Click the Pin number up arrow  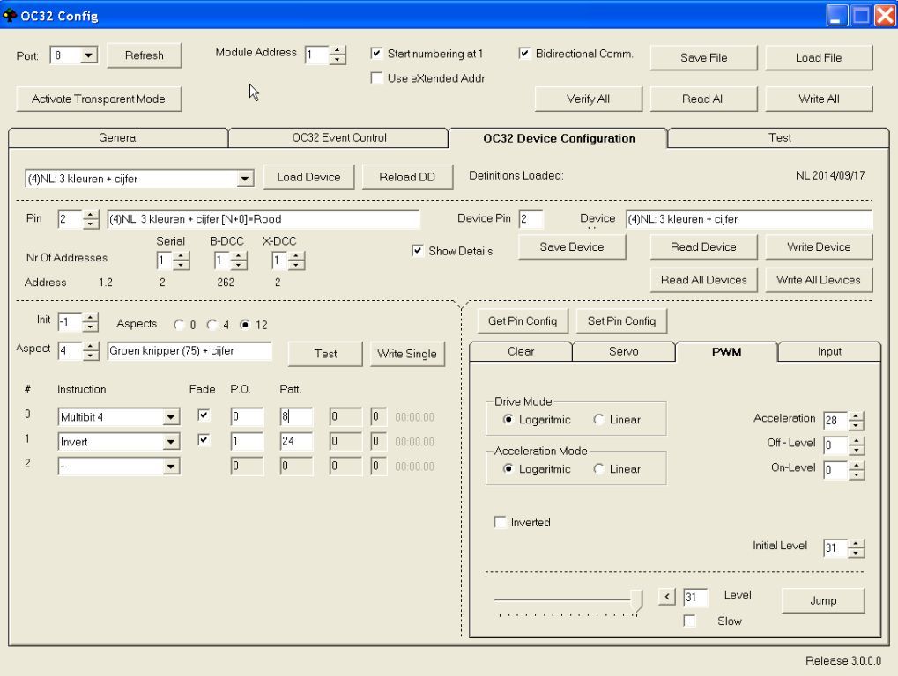[90, 215]
